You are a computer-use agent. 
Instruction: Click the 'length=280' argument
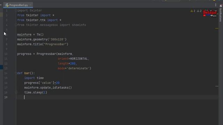click(67, 64)
